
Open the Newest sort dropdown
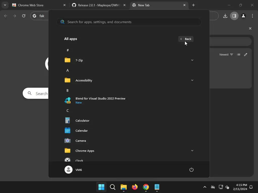pyautogui.click(x=226, y=55)
